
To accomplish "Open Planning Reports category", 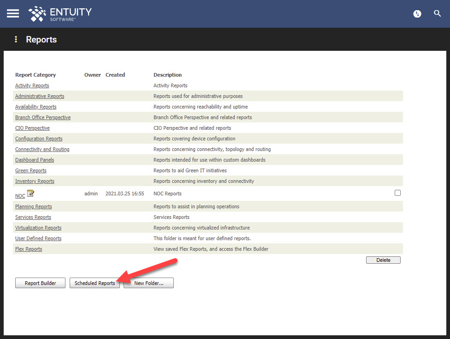I will coord(34,206).
